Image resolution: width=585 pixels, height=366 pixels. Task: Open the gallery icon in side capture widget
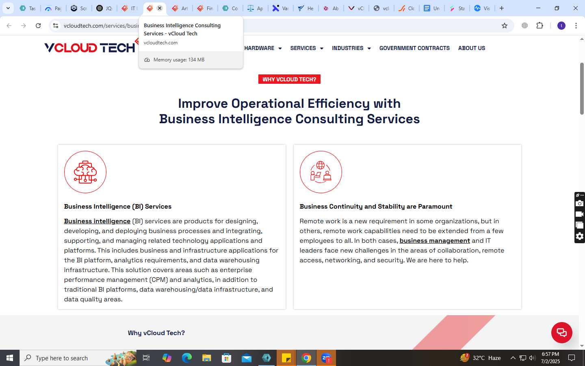pos(579,225)
